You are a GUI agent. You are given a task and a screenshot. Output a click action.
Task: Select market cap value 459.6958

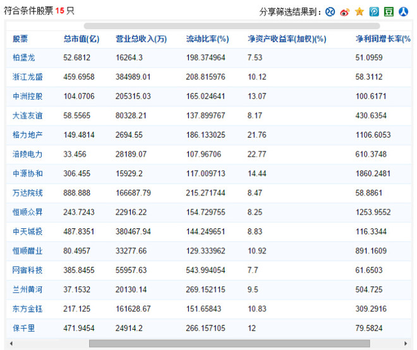79,77
